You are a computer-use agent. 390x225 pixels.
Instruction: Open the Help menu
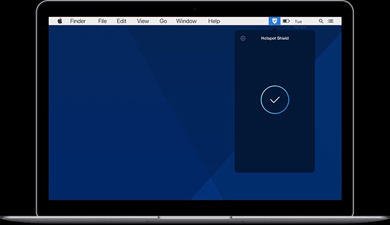click(x=214, y=21)
